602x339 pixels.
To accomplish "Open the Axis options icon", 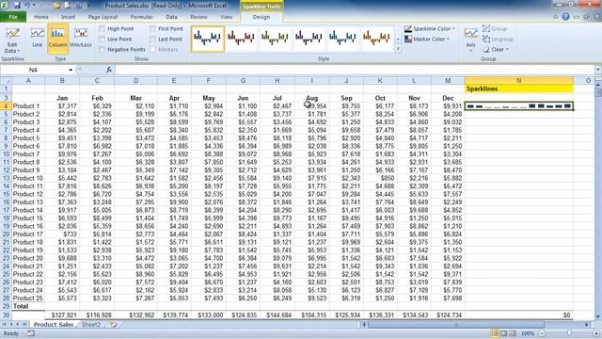I will click(470, 34).
